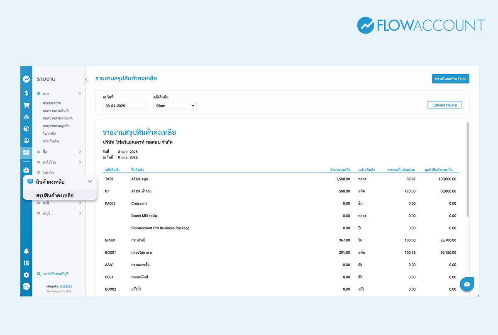Click the 08-04-2025 date input field

click(x=124, y=105)
